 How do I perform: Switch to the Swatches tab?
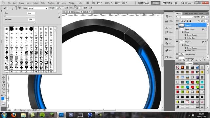coord(180,63)
